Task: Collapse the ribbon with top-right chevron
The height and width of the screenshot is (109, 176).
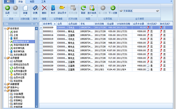Action: 171,1
